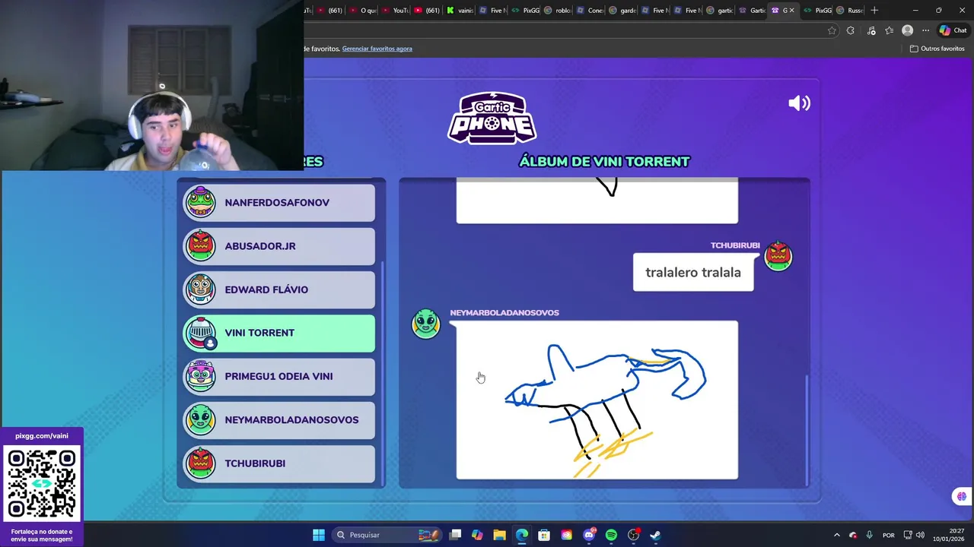Click the 'tralalero tralala' speech bubble
Image resolution: width=974 pixels, height=547 pixels.
pos(693,272)
